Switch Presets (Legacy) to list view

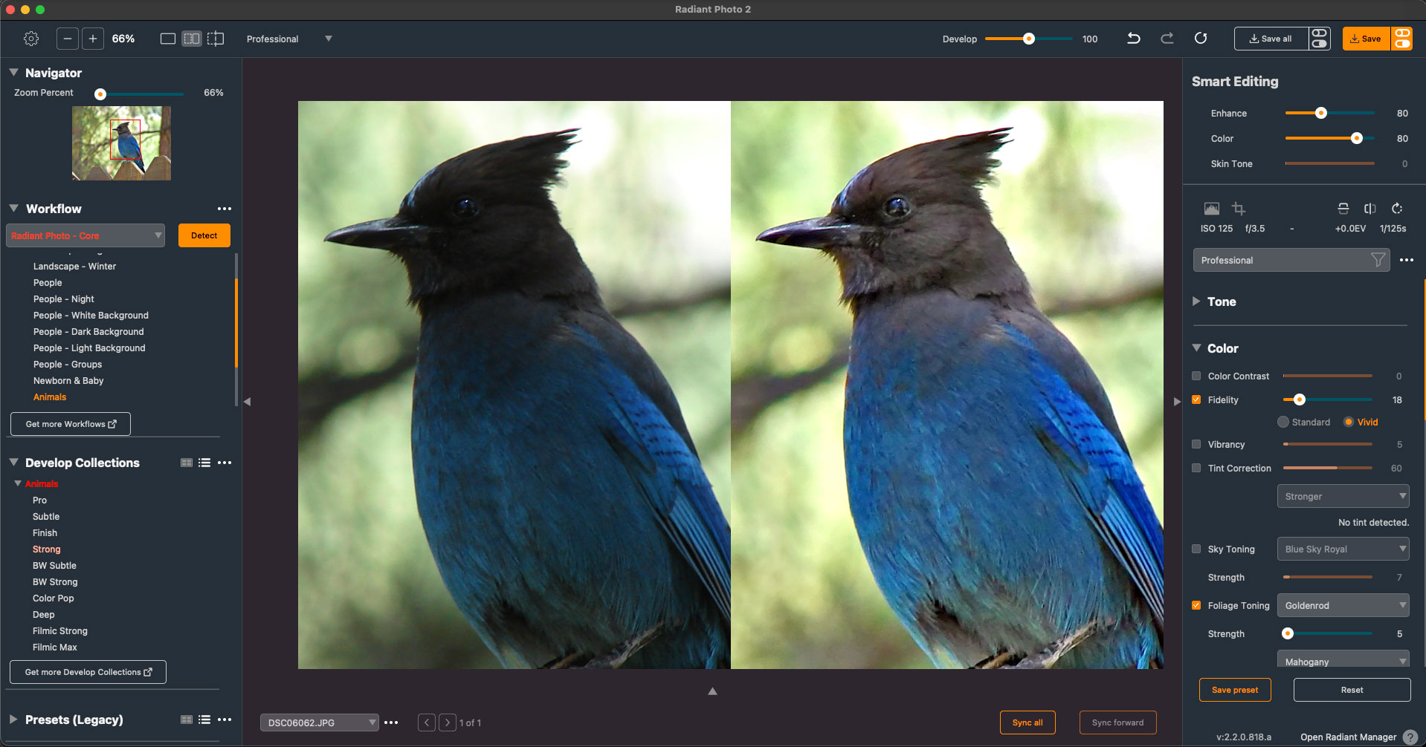click(204, 720)
